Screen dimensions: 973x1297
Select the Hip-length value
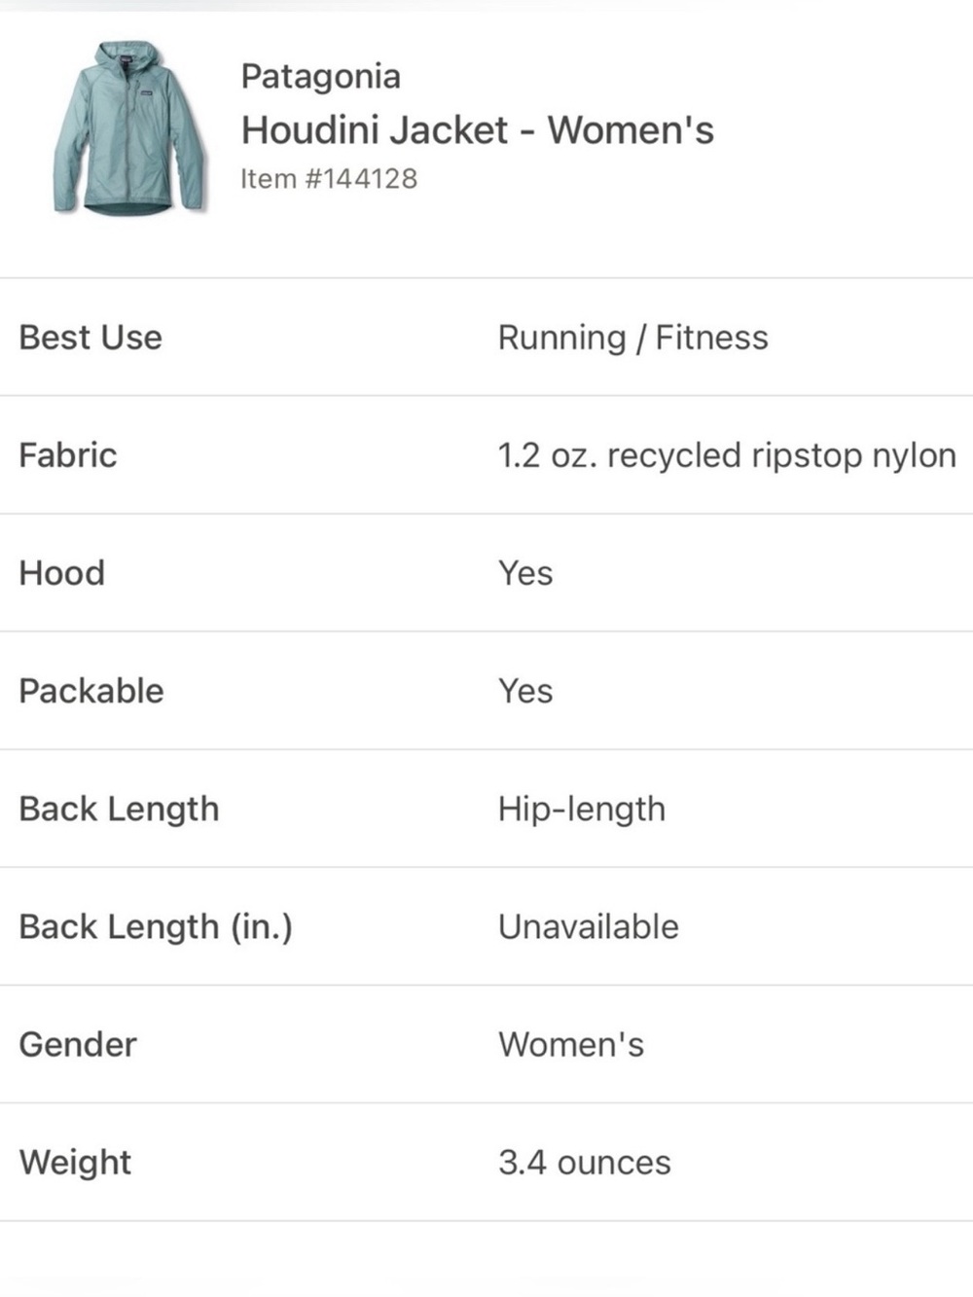point(582,809)
